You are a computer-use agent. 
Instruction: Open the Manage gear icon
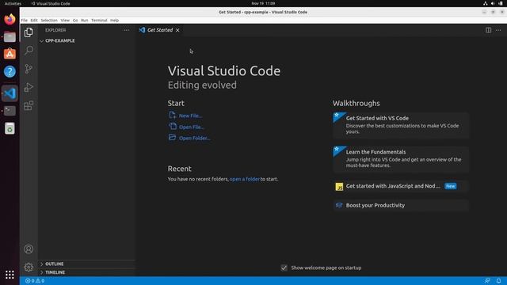tap(29, 268)
